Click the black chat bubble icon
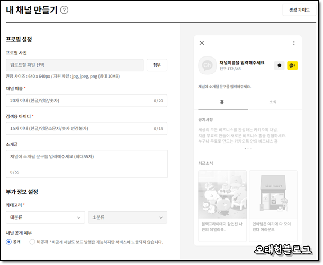Screen dimensions: 323x265 click(x=280, y=65)
